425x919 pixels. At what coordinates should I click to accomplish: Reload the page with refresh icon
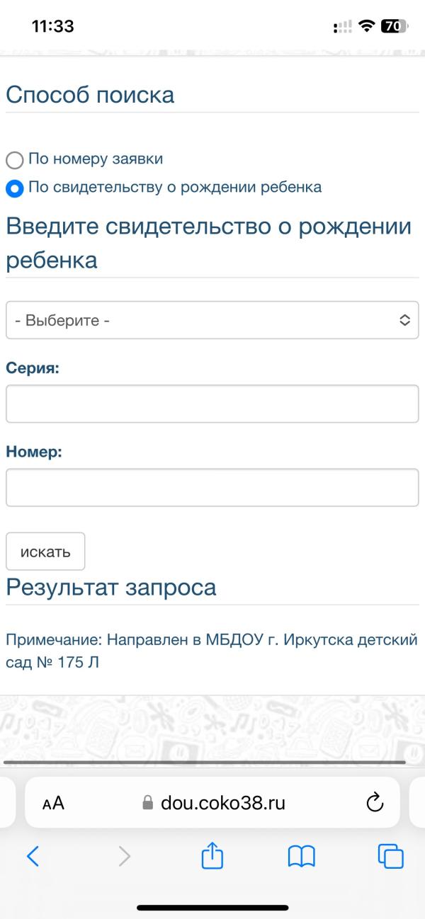click(x=374, y=802)
